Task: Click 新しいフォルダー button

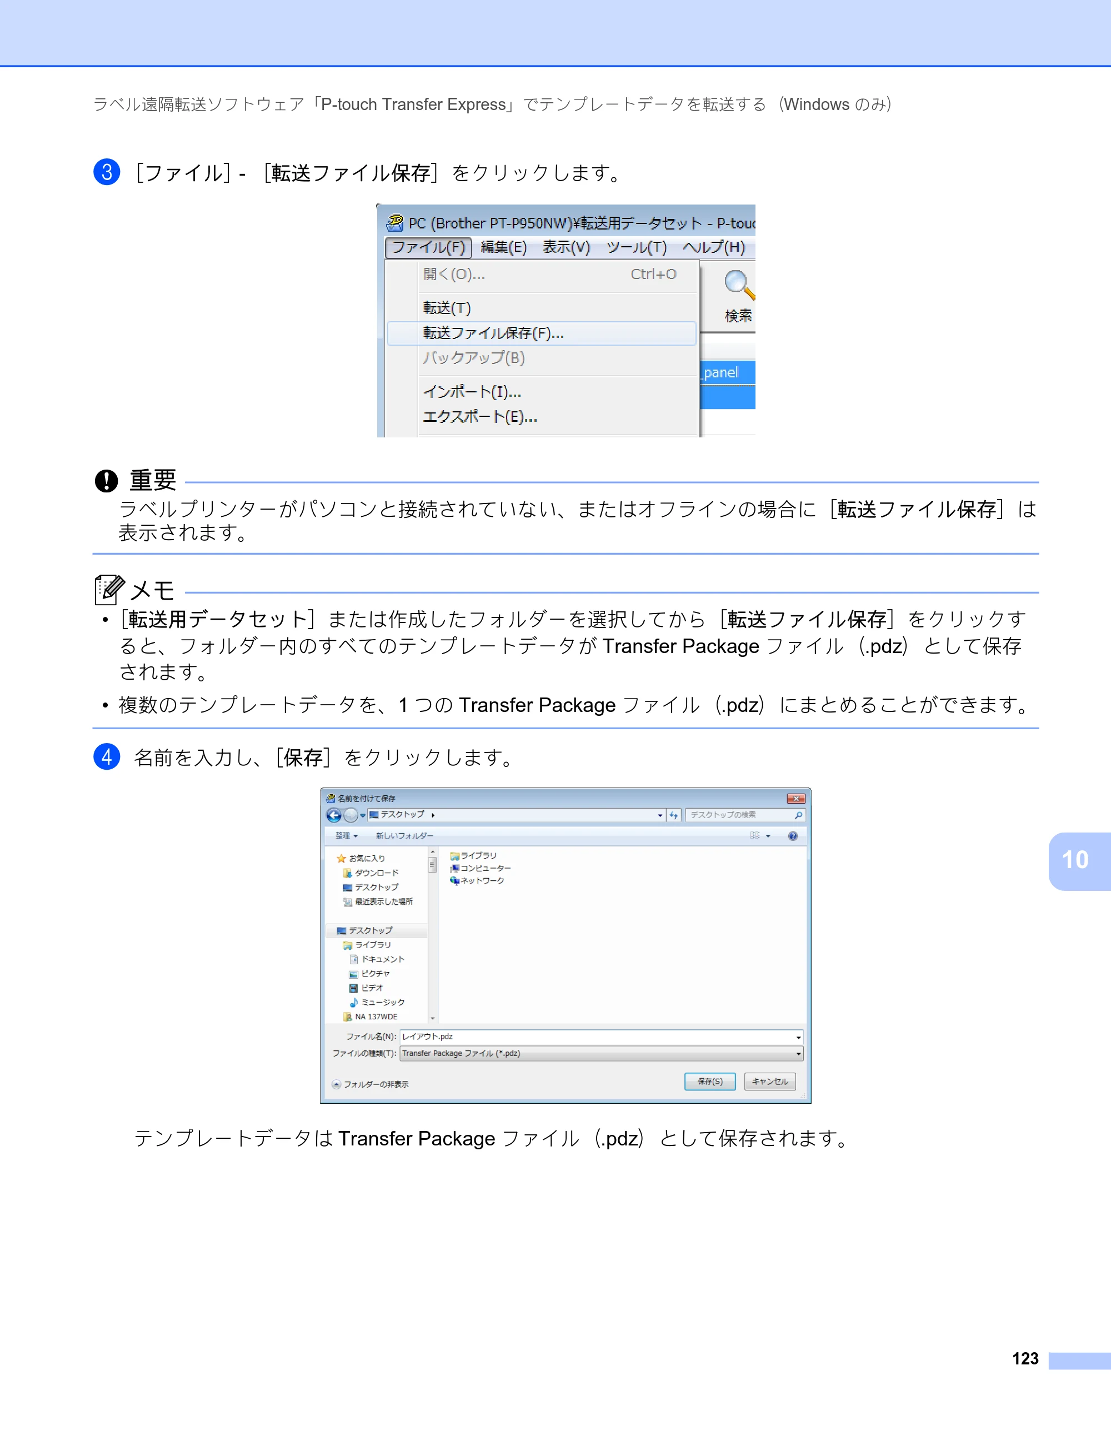Action: [x=404, y=836]
